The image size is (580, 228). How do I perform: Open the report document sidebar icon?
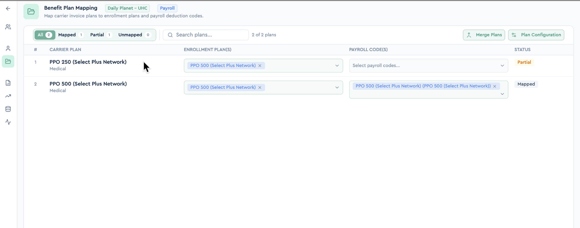point(8,83)
